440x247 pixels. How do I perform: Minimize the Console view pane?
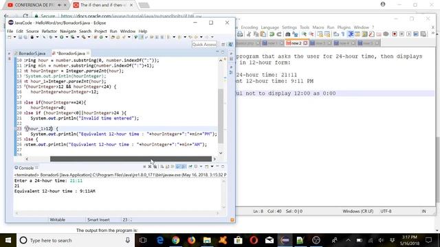(x=217, y=166)
